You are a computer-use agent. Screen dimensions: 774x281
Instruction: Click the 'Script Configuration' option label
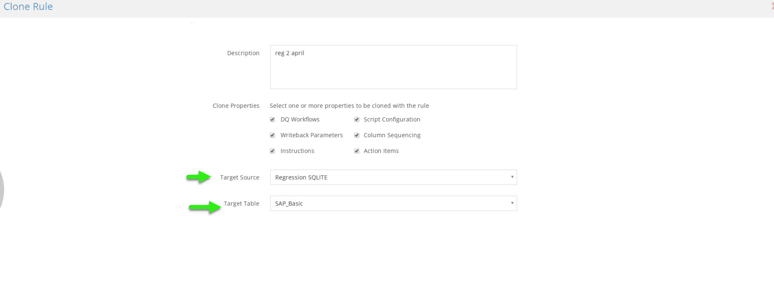click(x=392, y=119)
